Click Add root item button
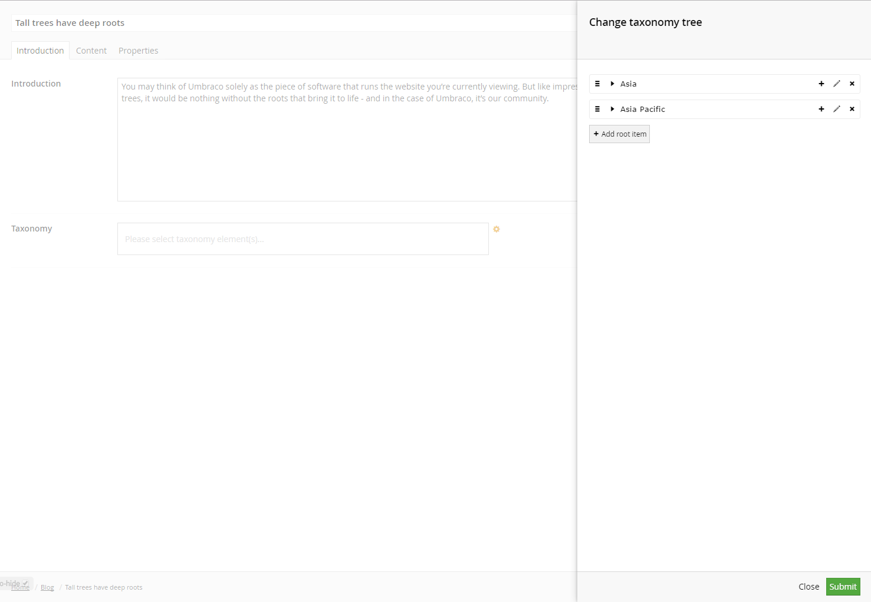This screenshot has height=602, width=871. coord(619,134)
